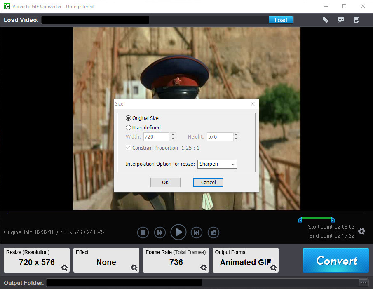
Task: Click the 1,25 : 1 proportion text
Action: [190, 148]
